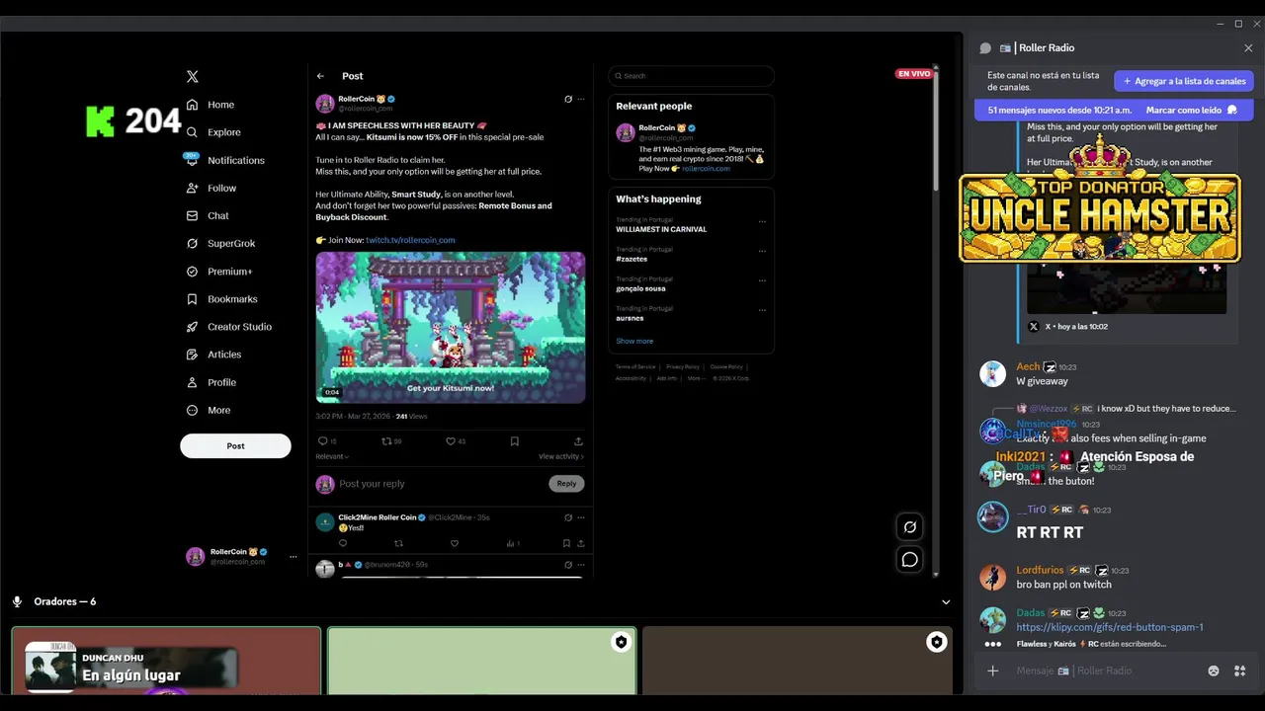The height and width of the screenshot is (711, 1265).
Task: Open View activity link
Action: coord(561,456)
